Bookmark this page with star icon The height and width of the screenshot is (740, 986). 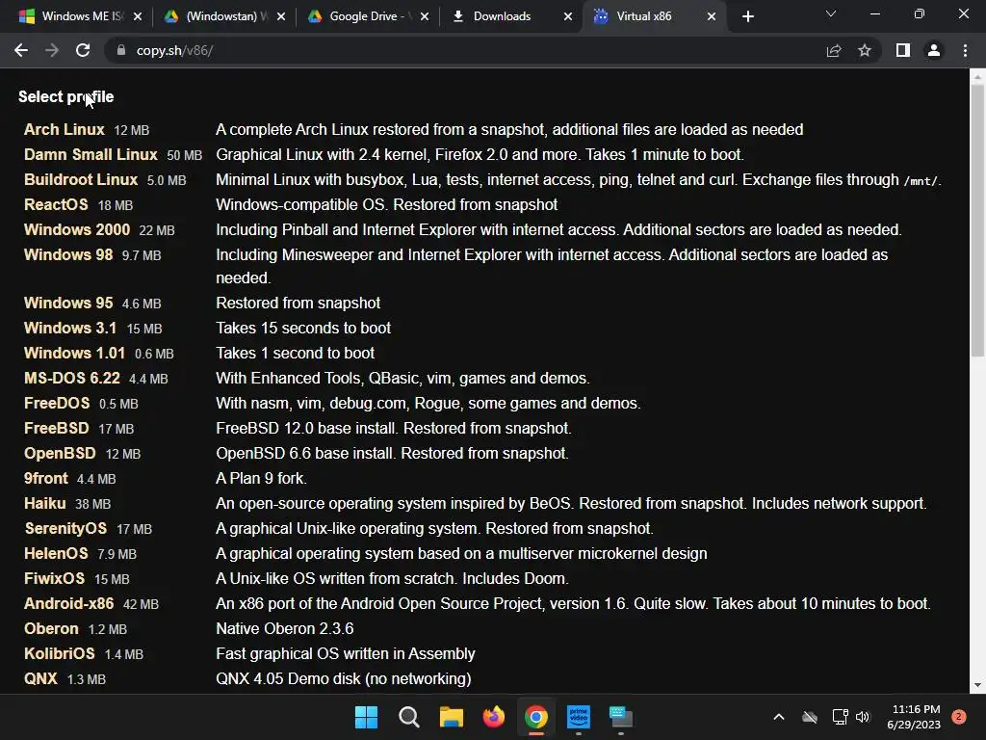coord(865,50)
